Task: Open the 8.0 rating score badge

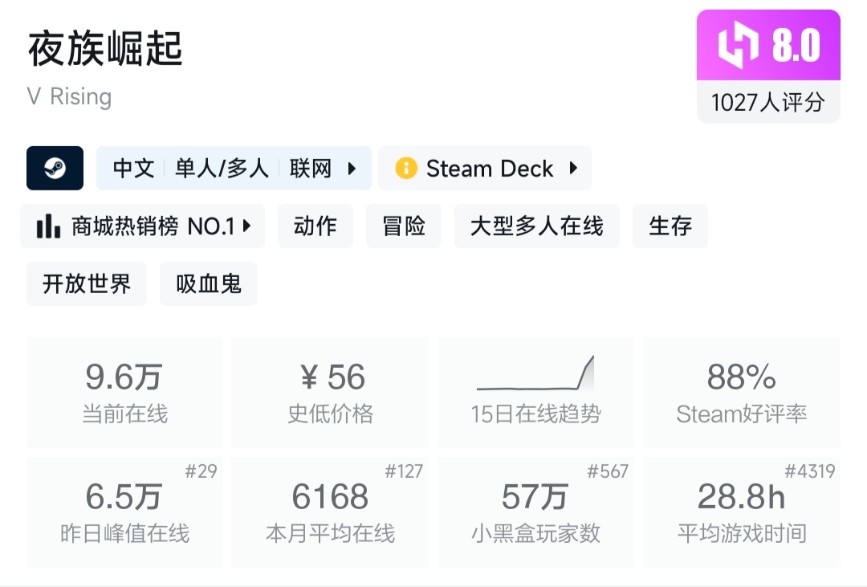Action: point(795,45)
